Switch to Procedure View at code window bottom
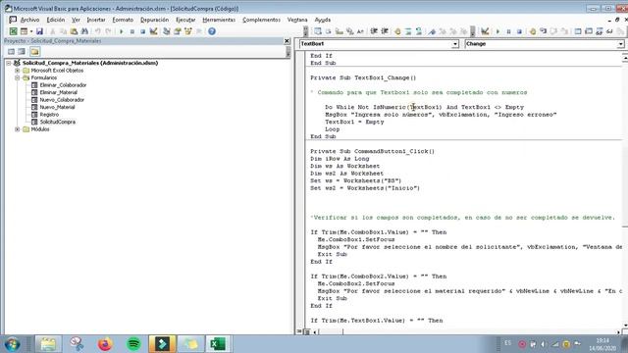The width and height of the screenshot is (628, 353). click(x=299, y=331)
